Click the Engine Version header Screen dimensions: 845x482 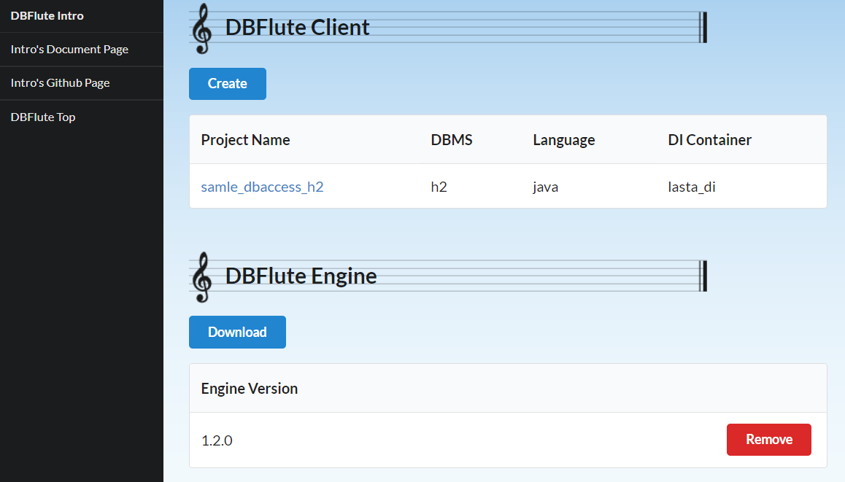pos(249,388)
